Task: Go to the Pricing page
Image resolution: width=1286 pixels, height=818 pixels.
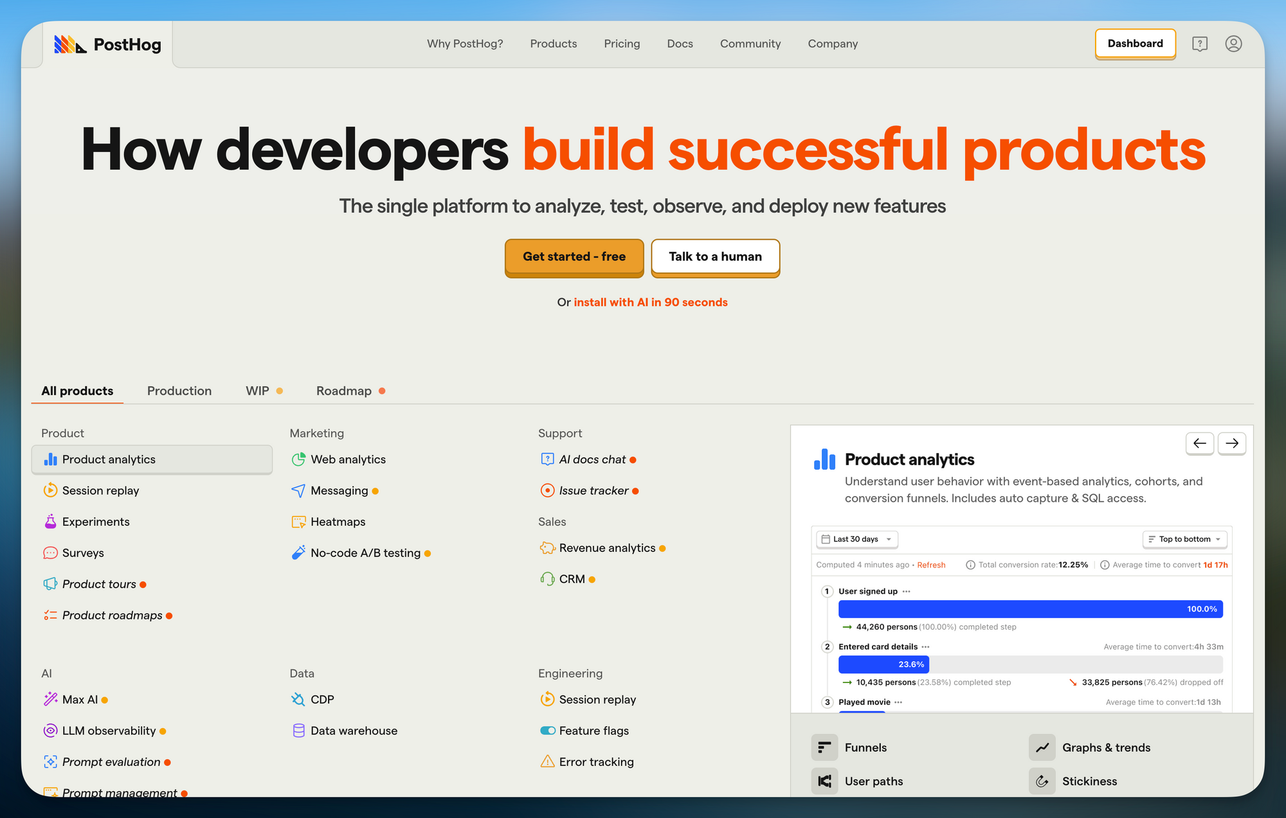Action: 622,44
